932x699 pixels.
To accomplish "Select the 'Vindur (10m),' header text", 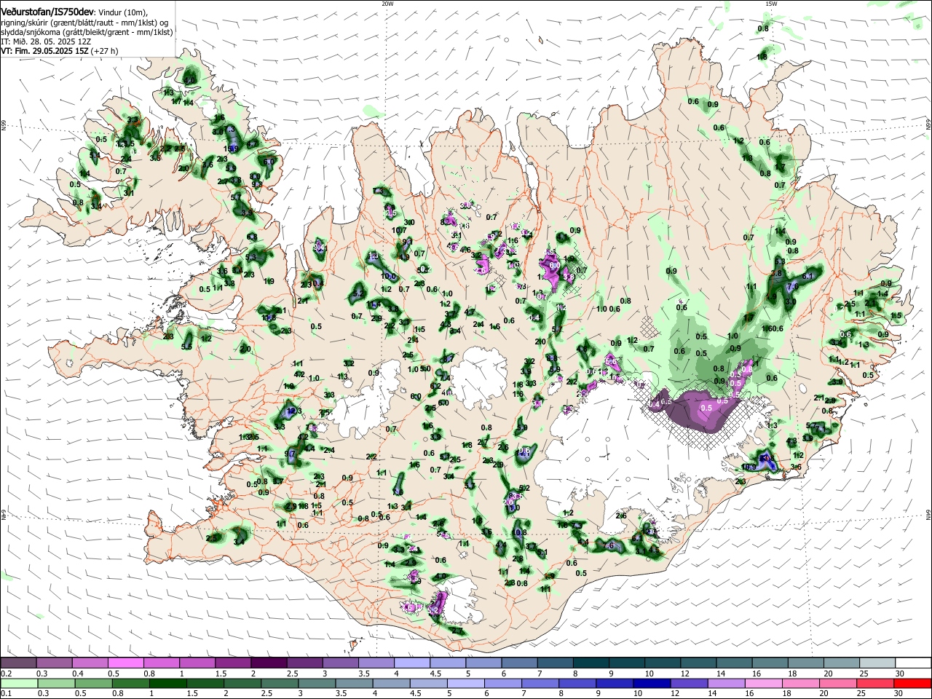I will [122, 12].
